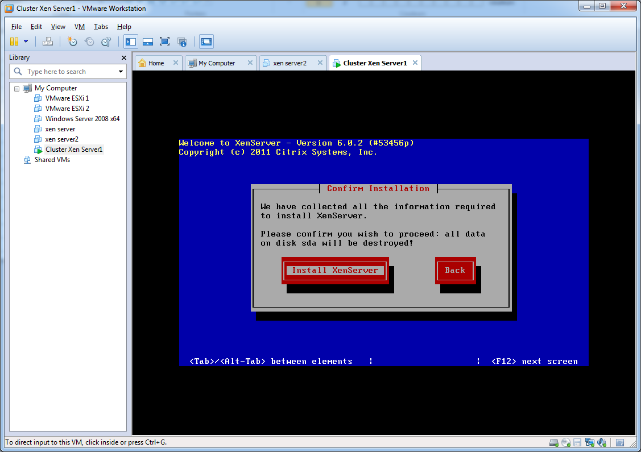Enter full screen mode
The image size is (641, 452).
coord(165,42)
